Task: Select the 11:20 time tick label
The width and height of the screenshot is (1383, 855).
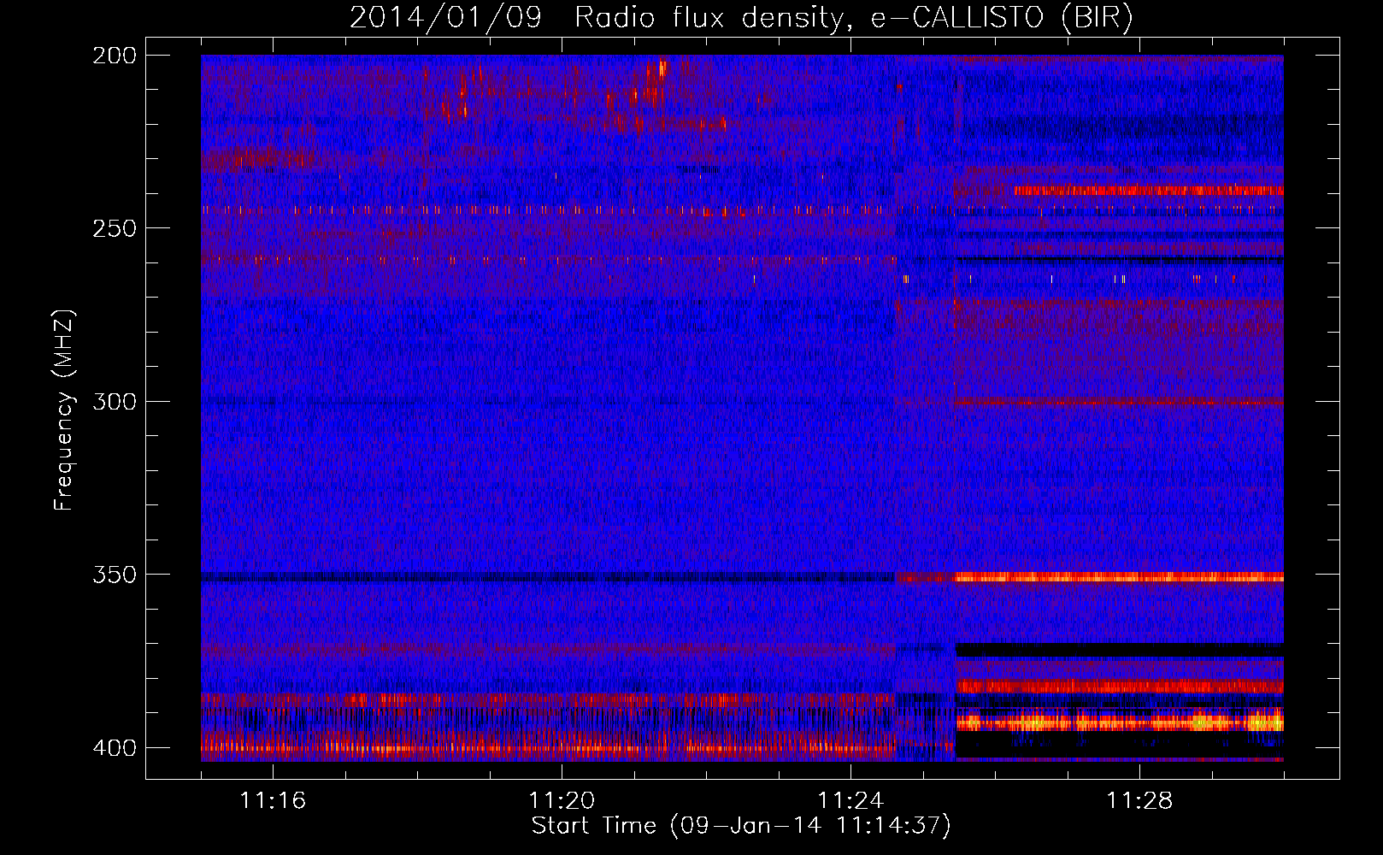Action: (x=562, y=800)
